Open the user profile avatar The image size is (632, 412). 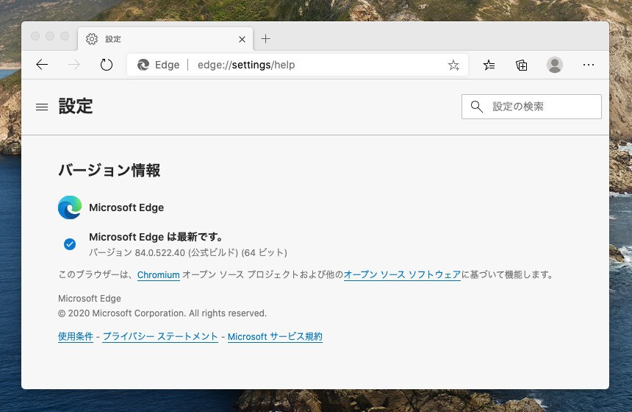[555, 65]
